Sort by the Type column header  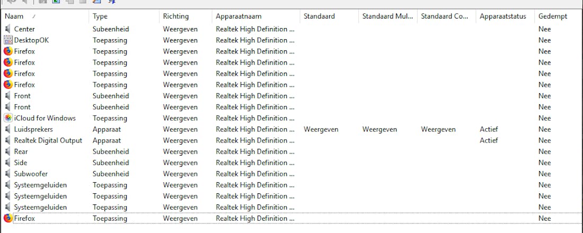coord(124,16)
